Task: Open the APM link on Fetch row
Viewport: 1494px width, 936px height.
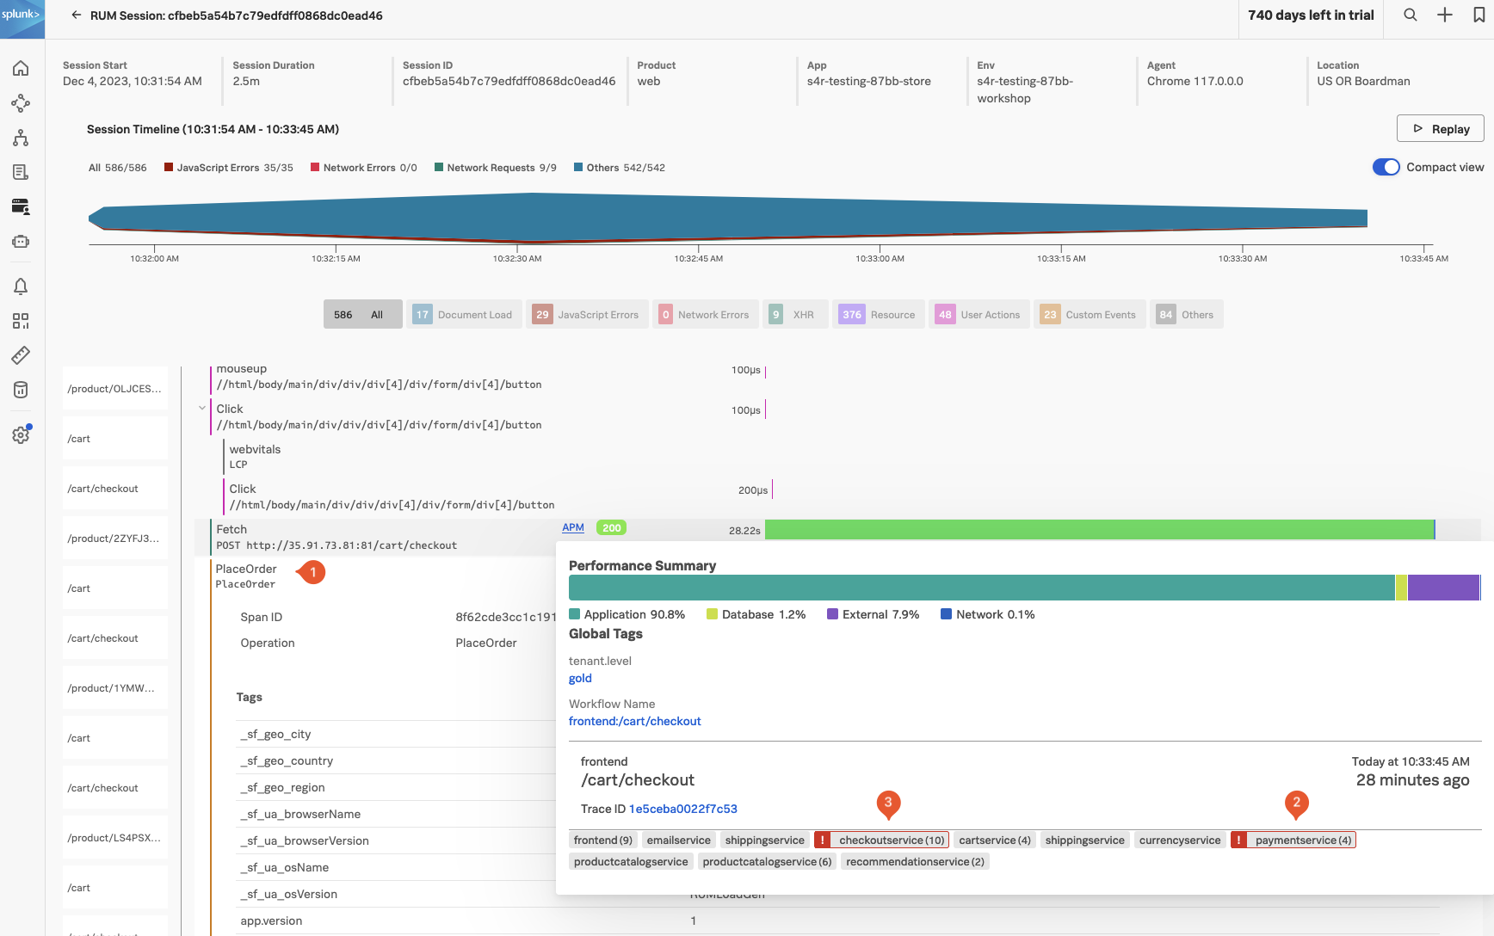Action: click(573, 527)
